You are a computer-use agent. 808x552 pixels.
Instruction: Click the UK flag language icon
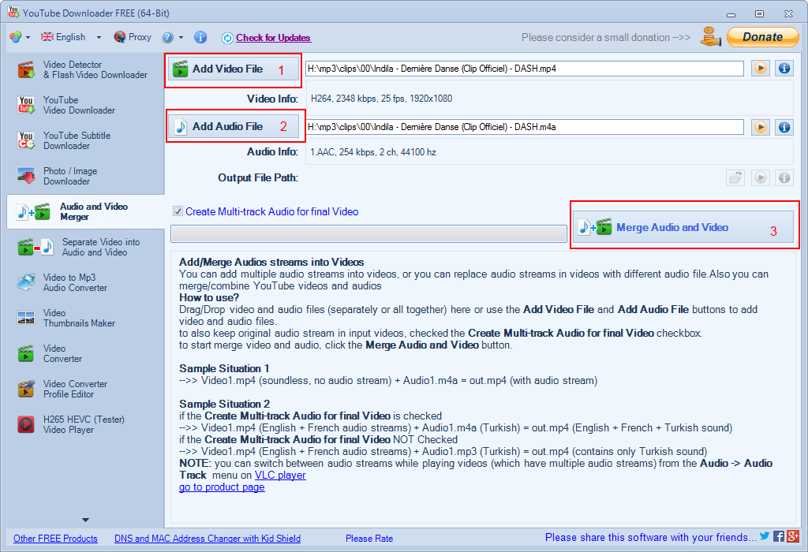(47, 36)
